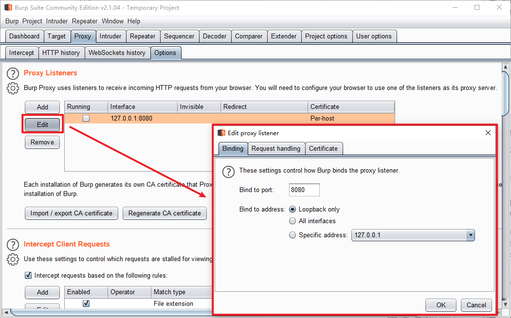Screen dimensions: 511x318
Task: Switch to the Comparer tab
Action: [x=249, y=36]
